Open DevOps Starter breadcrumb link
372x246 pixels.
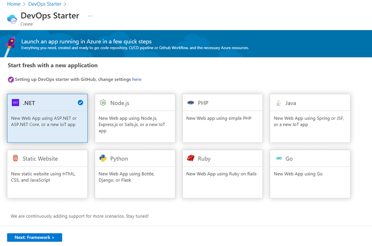coord(44,4)
